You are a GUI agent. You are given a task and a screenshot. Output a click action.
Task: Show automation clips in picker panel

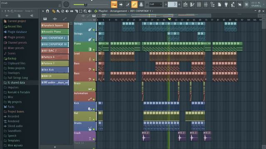[65, 19]
